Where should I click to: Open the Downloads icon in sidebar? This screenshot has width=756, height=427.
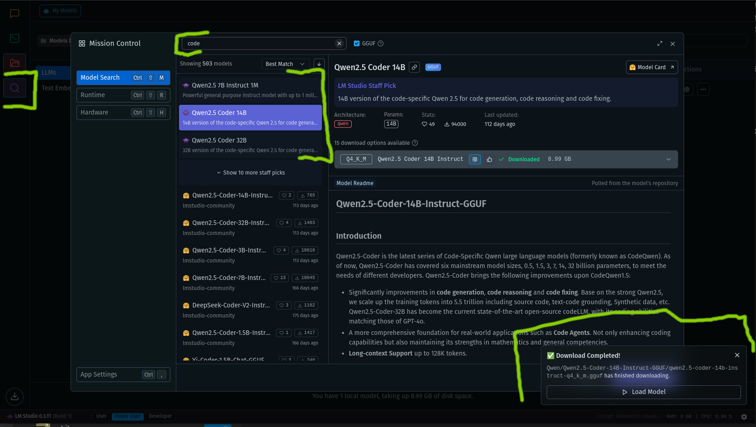(15, 396)
